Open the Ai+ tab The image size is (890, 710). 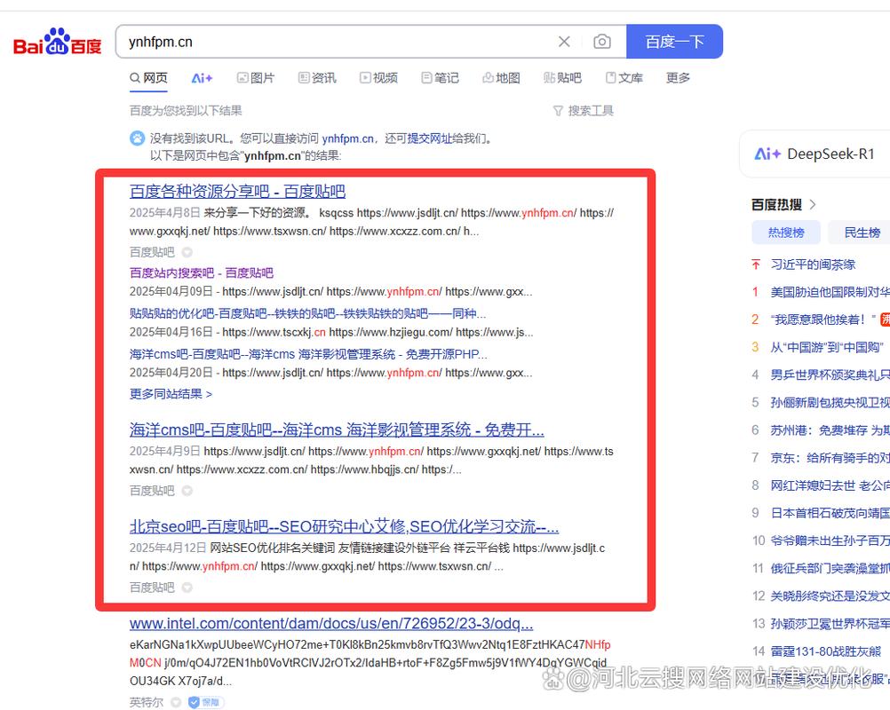click(202, 78)
